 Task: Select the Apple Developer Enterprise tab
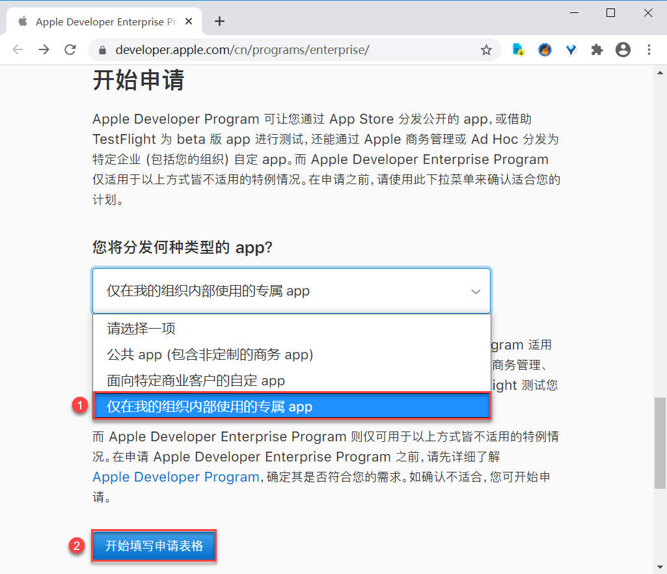104,21
